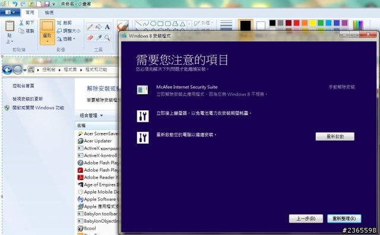Click the Crop button in Paint

[64, 23]
